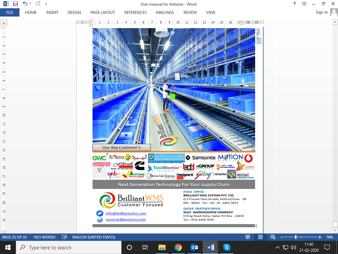Click the Undo arrow icon
Viewport: 338px width, 254px height.
coord(25,4)
